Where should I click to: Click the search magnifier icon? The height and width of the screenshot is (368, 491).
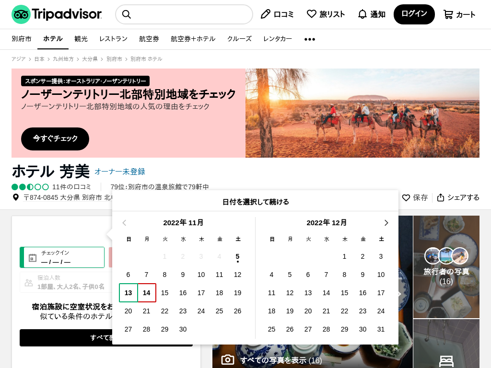[127, 14]
